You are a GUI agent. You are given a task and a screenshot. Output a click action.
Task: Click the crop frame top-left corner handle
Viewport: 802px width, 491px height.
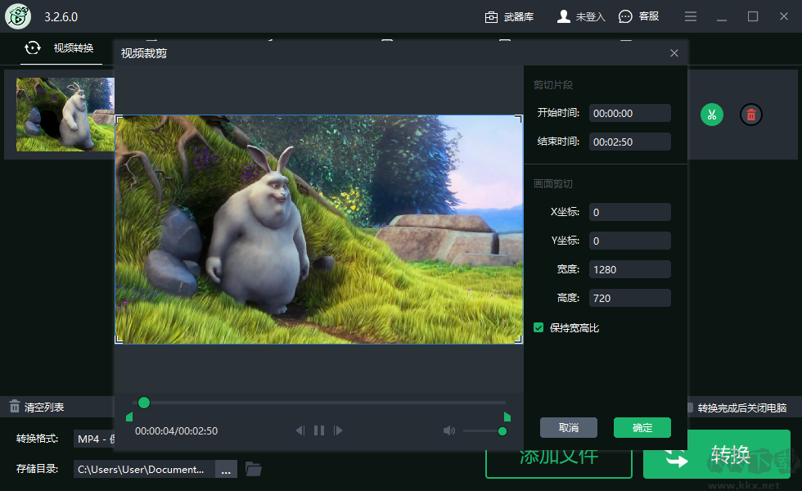[119, 119]
